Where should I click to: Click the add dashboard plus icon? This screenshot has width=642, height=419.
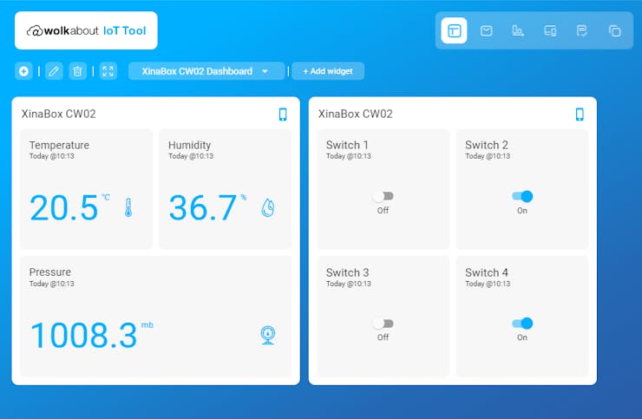pos(23,71)
